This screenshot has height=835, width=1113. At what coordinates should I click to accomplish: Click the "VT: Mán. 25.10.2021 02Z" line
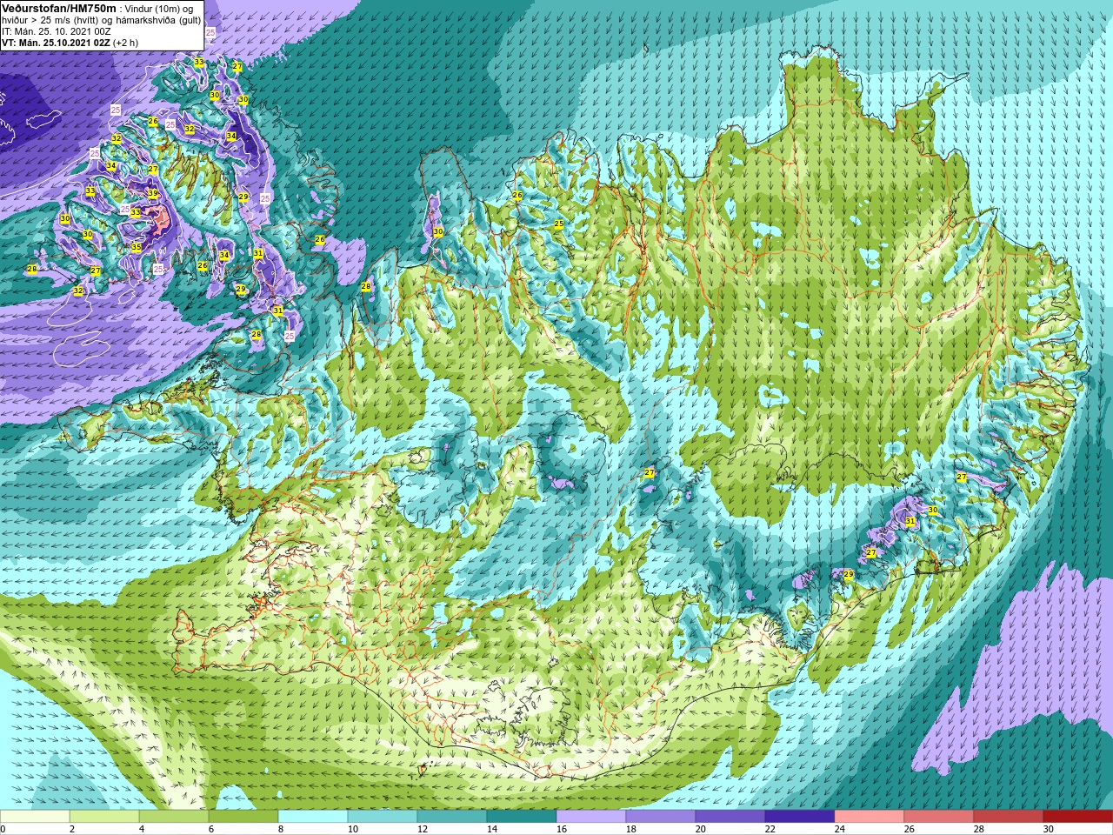pyautogui.click(x=57, y=43)
